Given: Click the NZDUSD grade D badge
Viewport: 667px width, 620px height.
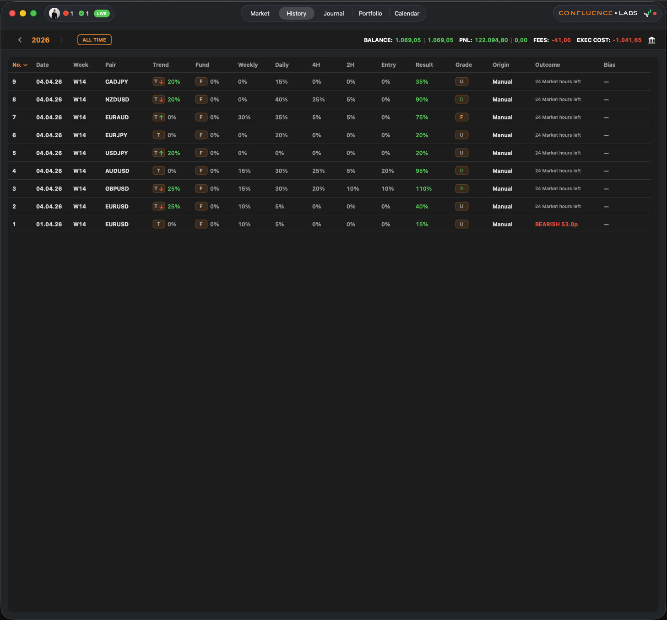Looking at the screenshot, I should click(x=461, y=99).
